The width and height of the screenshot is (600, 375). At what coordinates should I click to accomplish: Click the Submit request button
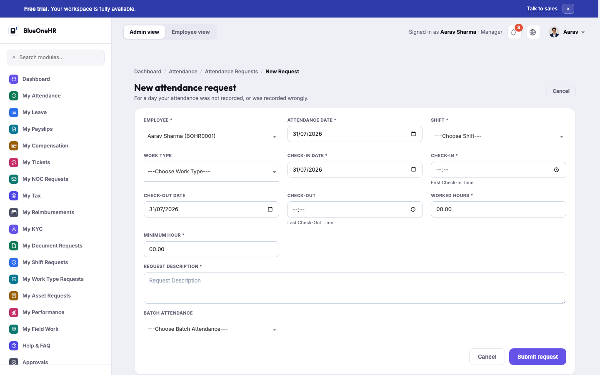537,357
